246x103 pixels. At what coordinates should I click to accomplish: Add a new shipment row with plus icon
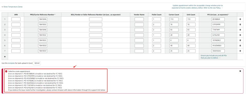[5, 56]
